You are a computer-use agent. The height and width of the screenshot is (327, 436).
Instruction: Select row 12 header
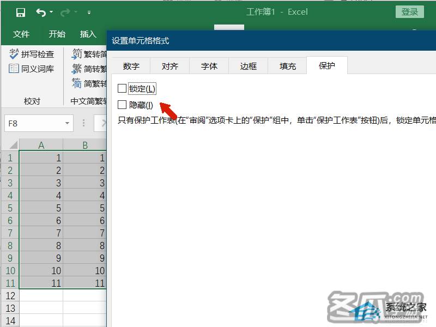tap(10, 295)
